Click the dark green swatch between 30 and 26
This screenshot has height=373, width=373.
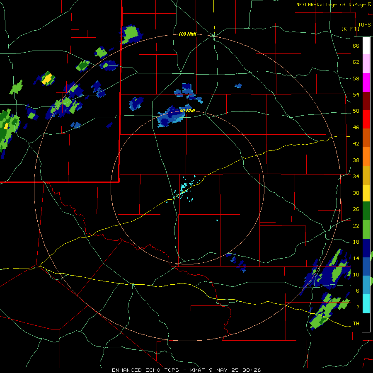tap(366, 211)
